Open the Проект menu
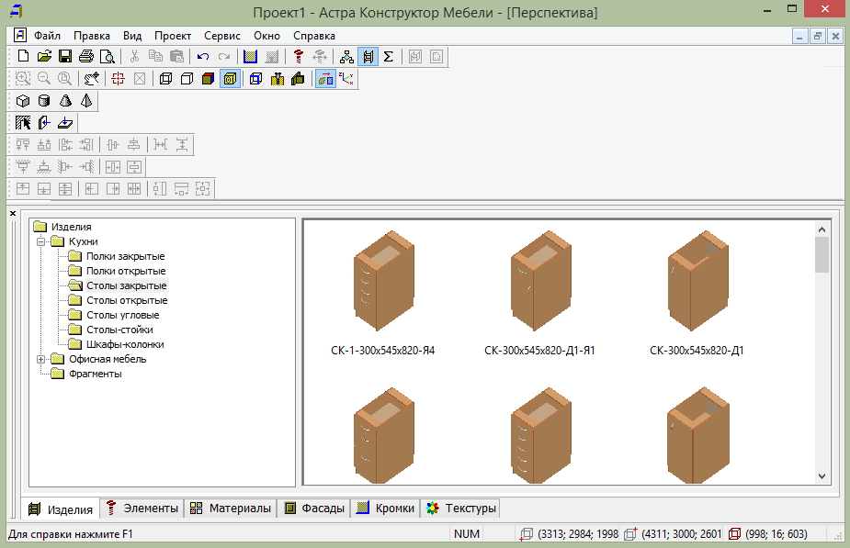 tap(173, 36)
